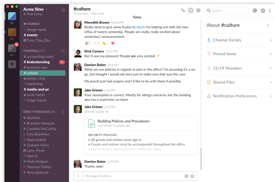Close the About #culture panel
The image size is (275, 182).
(268, 26)
